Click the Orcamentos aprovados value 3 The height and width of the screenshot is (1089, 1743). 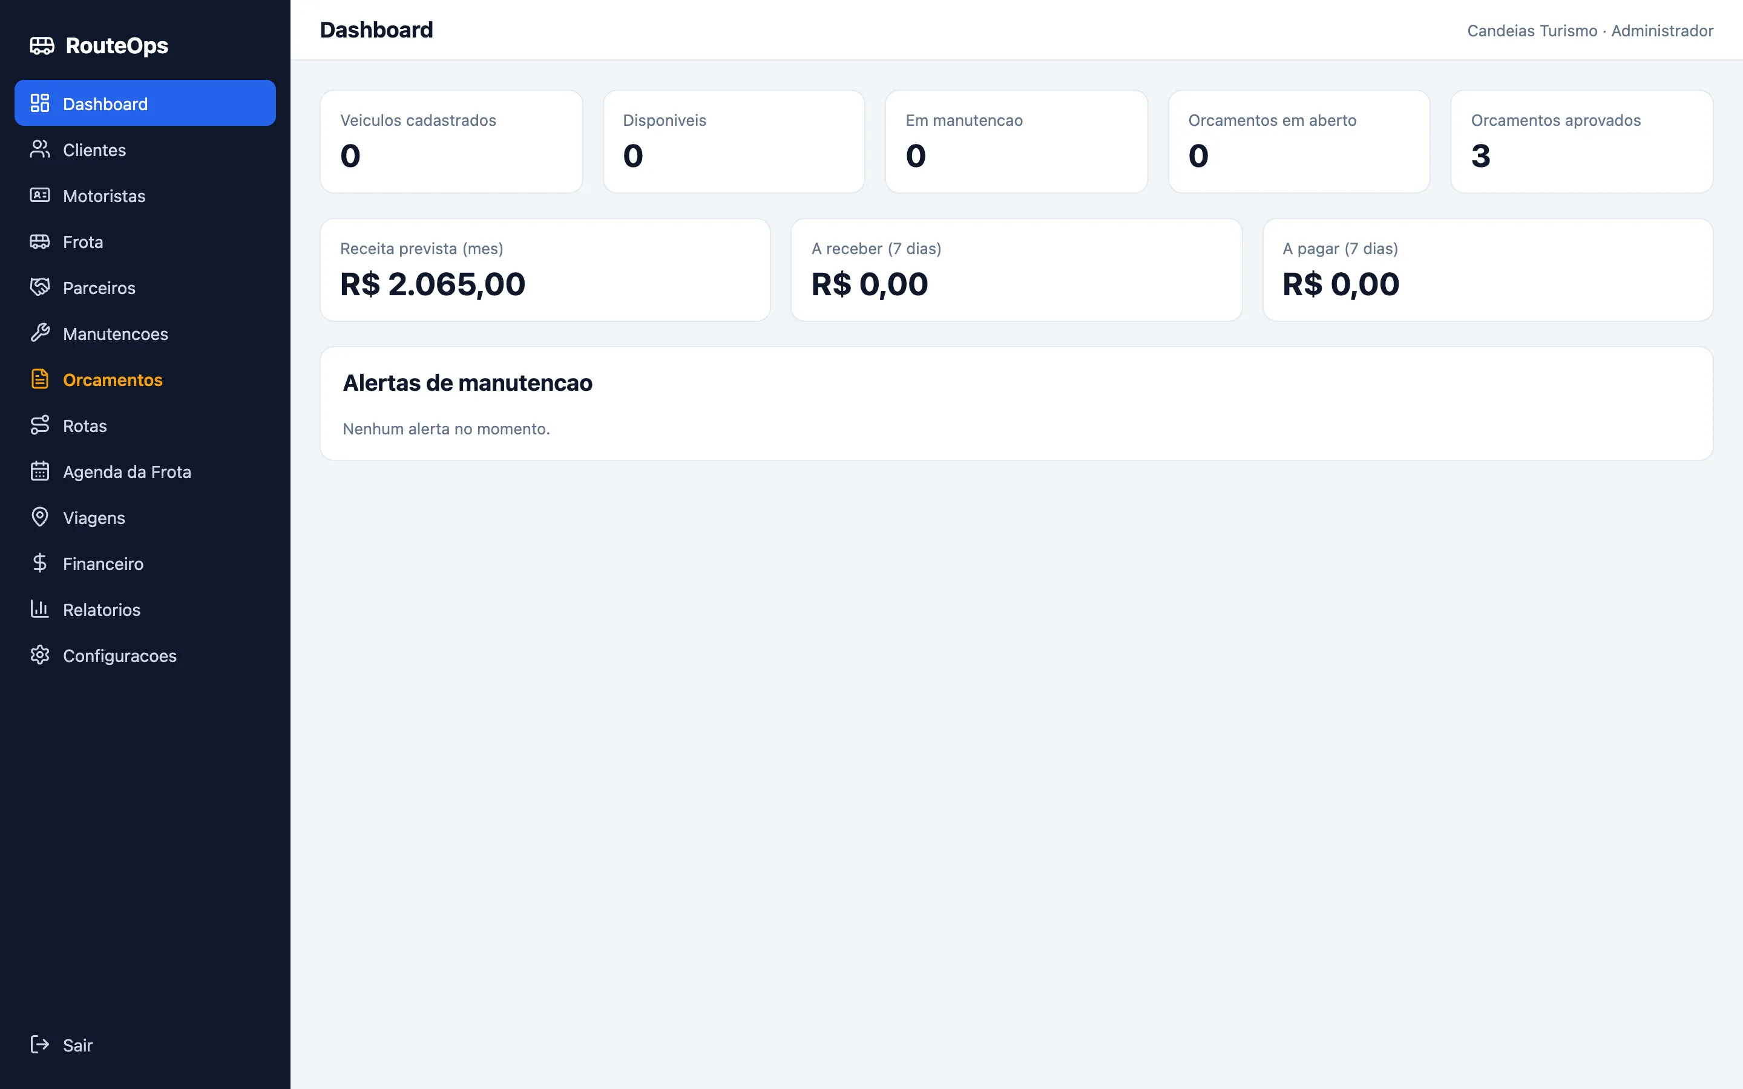1480,155
